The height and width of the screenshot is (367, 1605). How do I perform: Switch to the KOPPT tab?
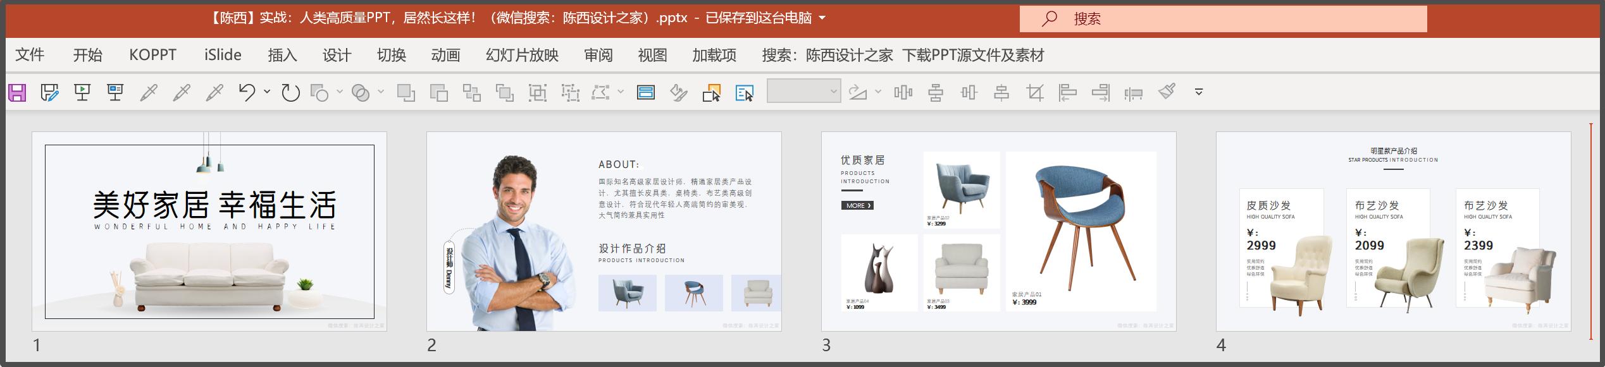[152, 55]
